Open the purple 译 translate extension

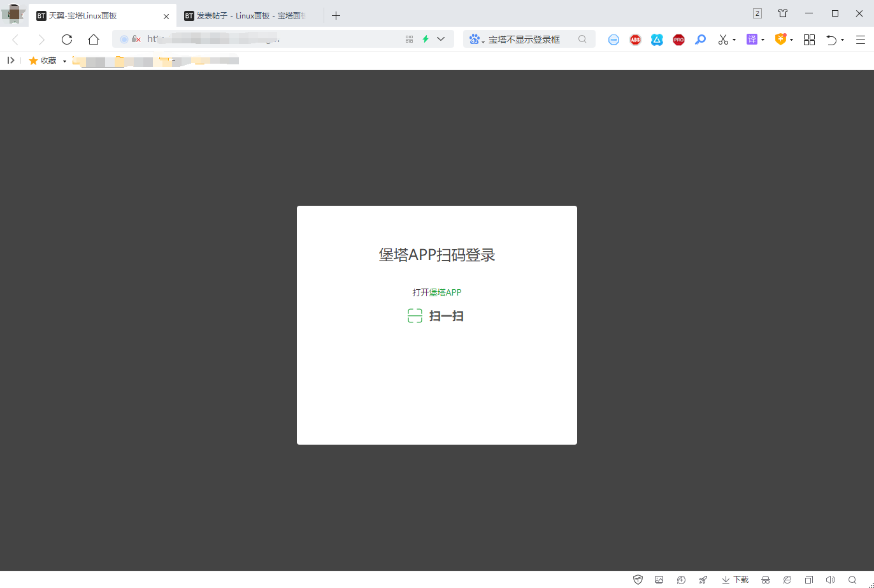(x=752, y=39)
